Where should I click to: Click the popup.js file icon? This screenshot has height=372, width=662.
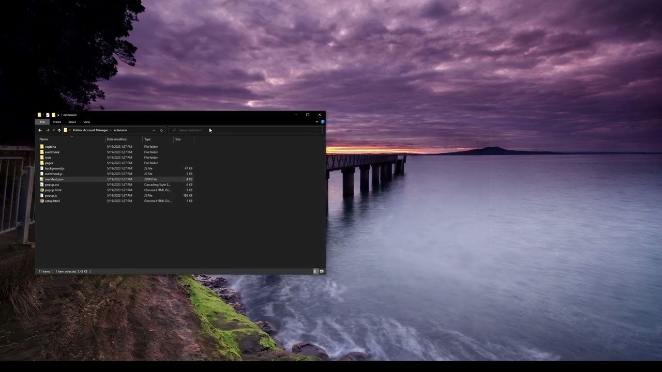(x=42, y=195)
